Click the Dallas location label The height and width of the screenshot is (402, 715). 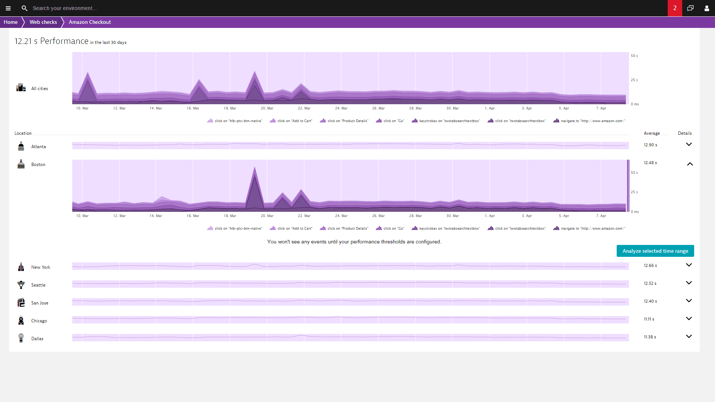(x=37, y=339)
